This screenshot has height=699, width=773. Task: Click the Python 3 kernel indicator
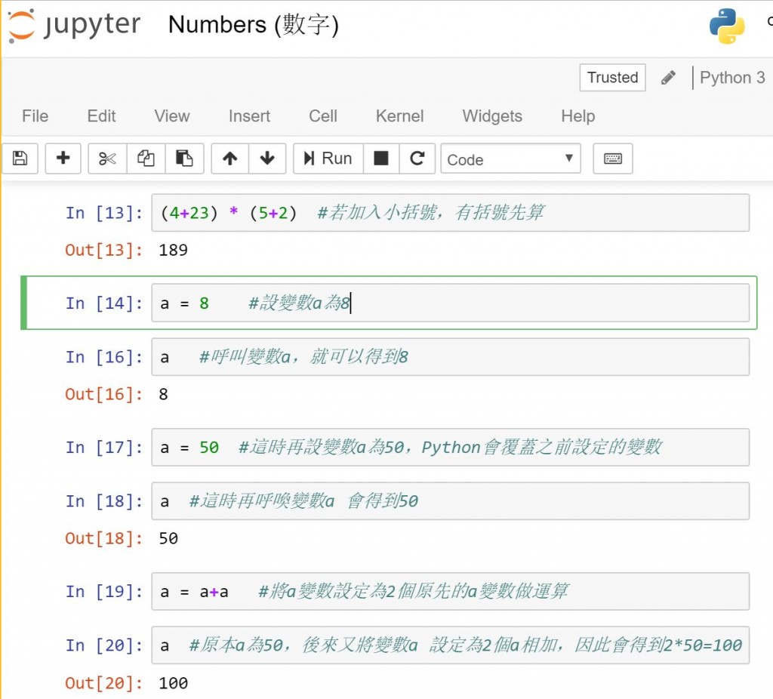[x=732, y=78]
